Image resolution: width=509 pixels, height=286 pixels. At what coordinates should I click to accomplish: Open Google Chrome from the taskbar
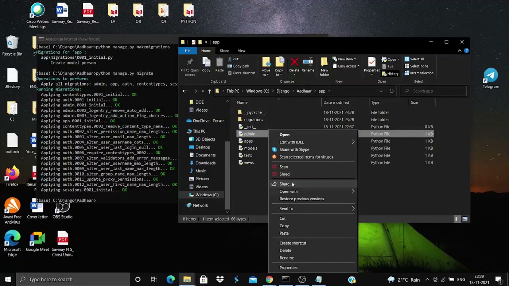tap(269, 279)
